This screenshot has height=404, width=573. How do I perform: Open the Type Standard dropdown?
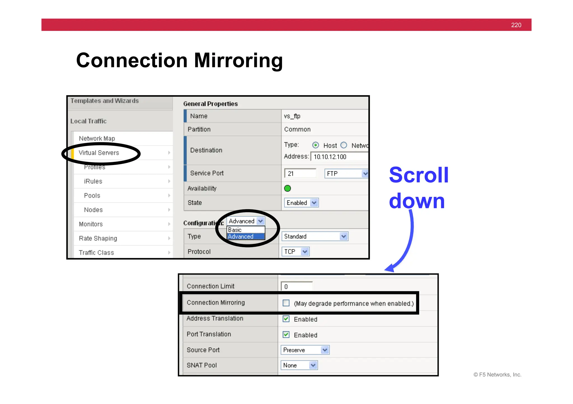[315, 236]
